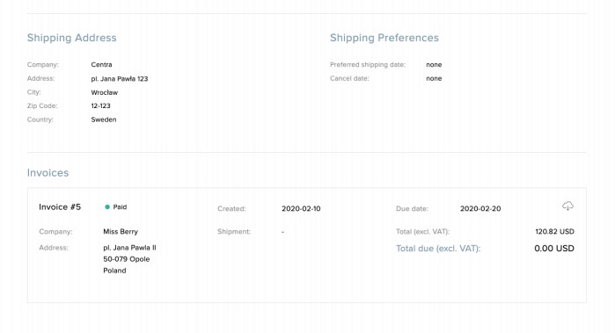Click the 120.82 USD total amount
This screenshot has width=615, height=333.
pos(554,232)
